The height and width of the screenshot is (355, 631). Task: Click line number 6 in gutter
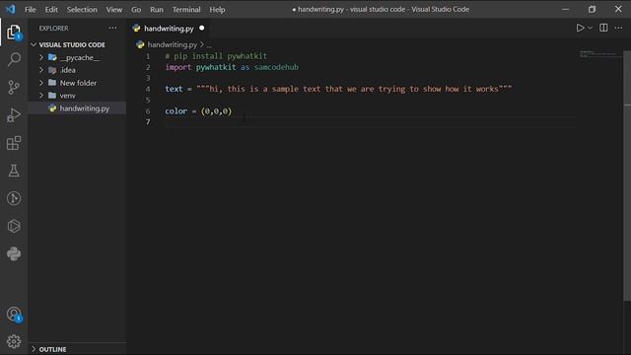click(148, 111)
